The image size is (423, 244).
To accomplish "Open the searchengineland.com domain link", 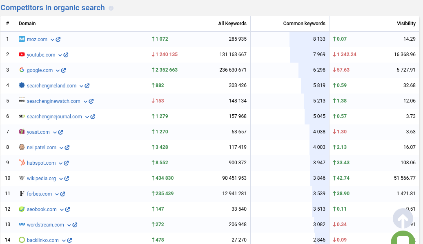I will click(x=51, y=86).
